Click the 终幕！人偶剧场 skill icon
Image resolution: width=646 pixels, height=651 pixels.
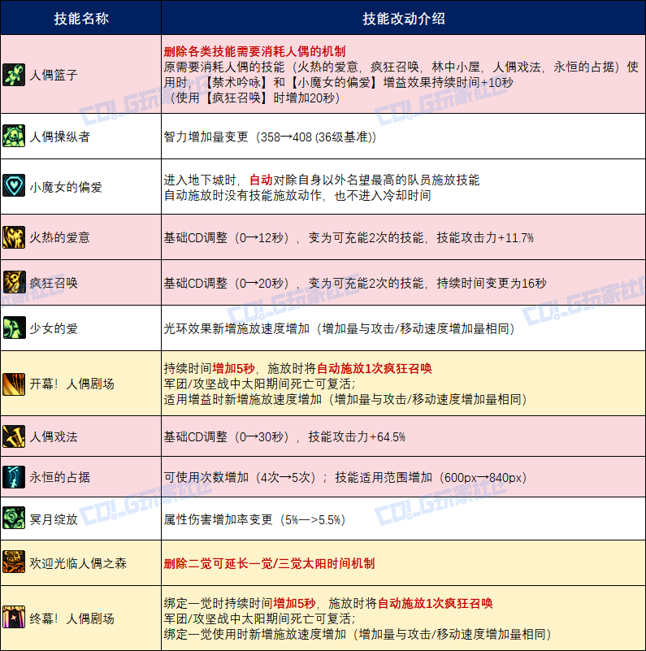tap(14, 617)
